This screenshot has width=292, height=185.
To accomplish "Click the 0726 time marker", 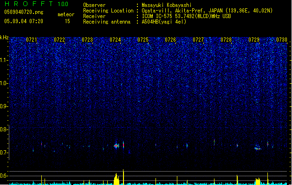I will click(170, 40).
